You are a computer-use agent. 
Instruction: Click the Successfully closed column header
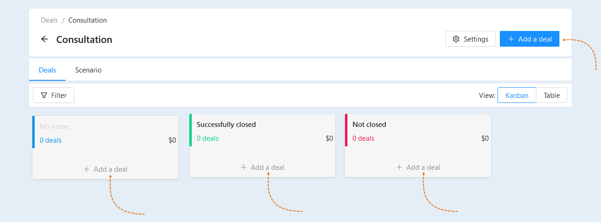tap(226, 125)
